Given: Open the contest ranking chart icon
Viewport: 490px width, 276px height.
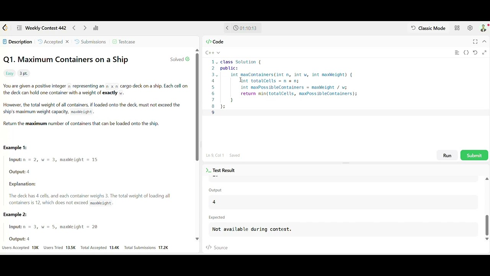Looking at the screenshot, I should tap(96, 28).
